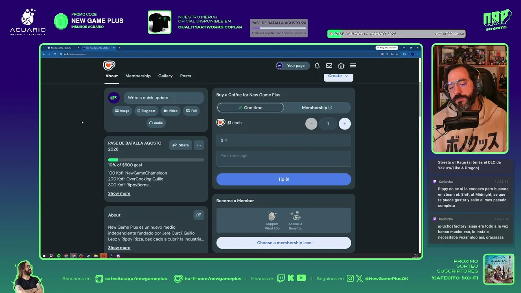This screenshot has width=521, height=293.
Task: Increase coffee quantity with plus button
Action: point(345,124)
